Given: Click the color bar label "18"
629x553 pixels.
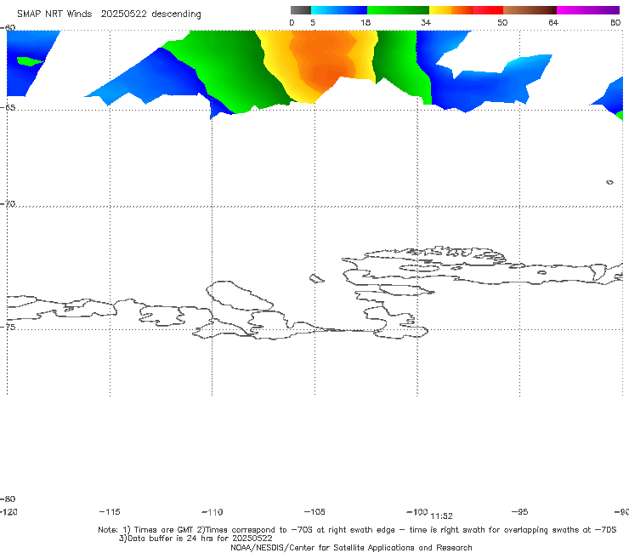Looking at the screenshot, I should (365, 23).
